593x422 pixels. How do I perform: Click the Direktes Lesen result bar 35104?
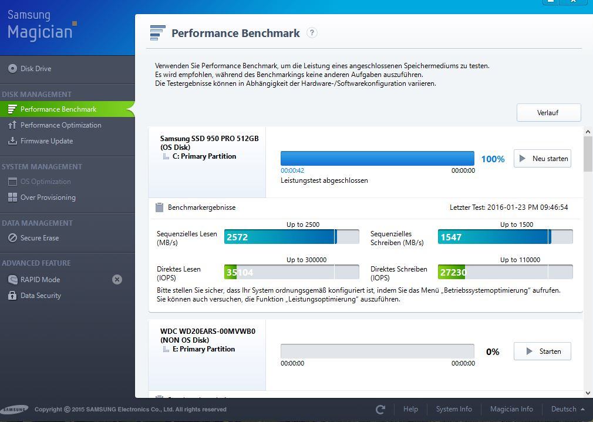292,272
